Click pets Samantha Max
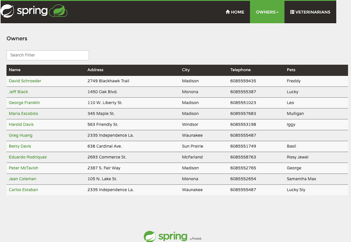Viewport: 351px width, 242px height. (x=301, y=179)
